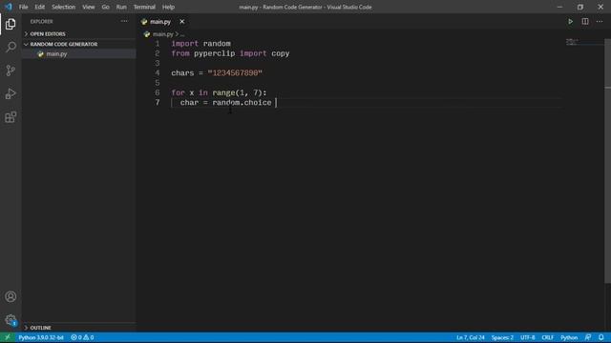This screenshot has width=611, height=343.
Task: Open the Extensions view
Action: 11,117
